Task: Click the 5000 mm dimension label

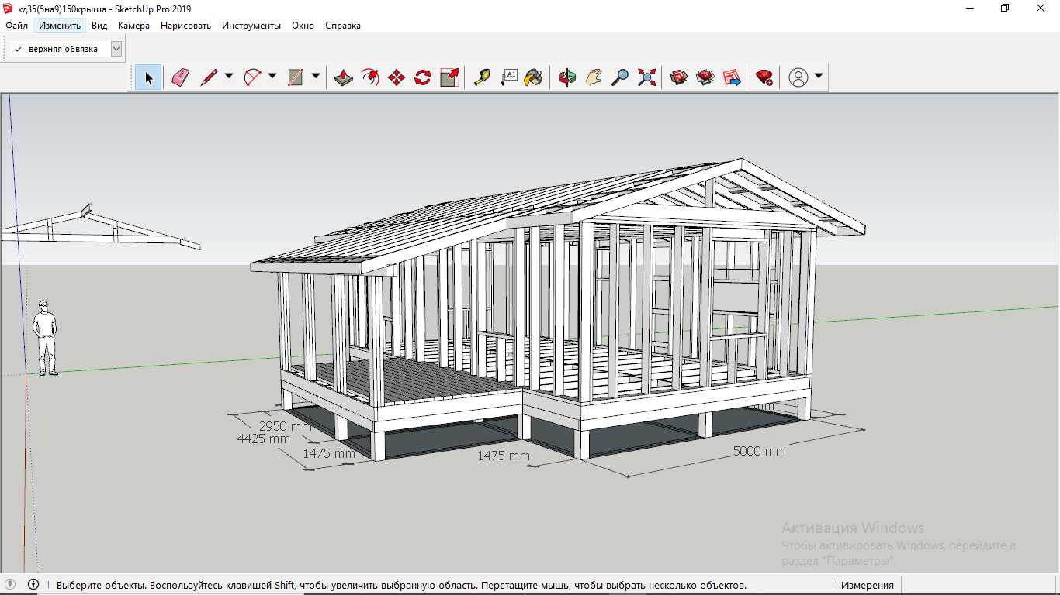Action: (759, 451)
